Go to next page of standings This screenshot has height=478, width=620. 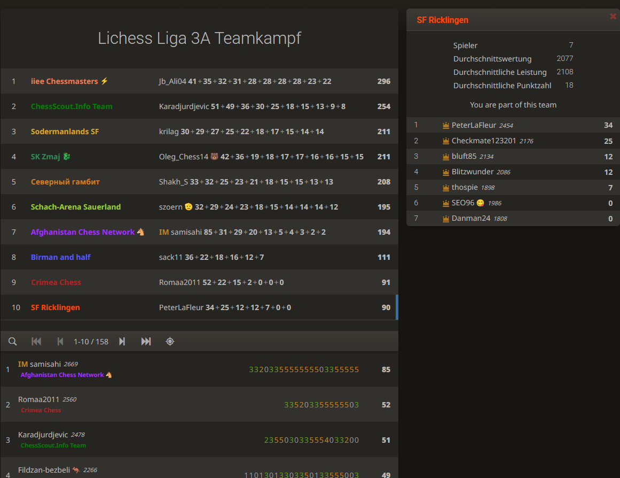[122, 342]
